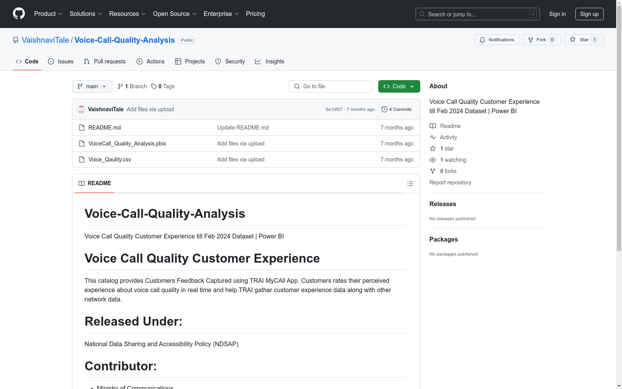Open the main branch selector dropdown
This screenshot has height=389, width=622.
(x=92, y=86)
